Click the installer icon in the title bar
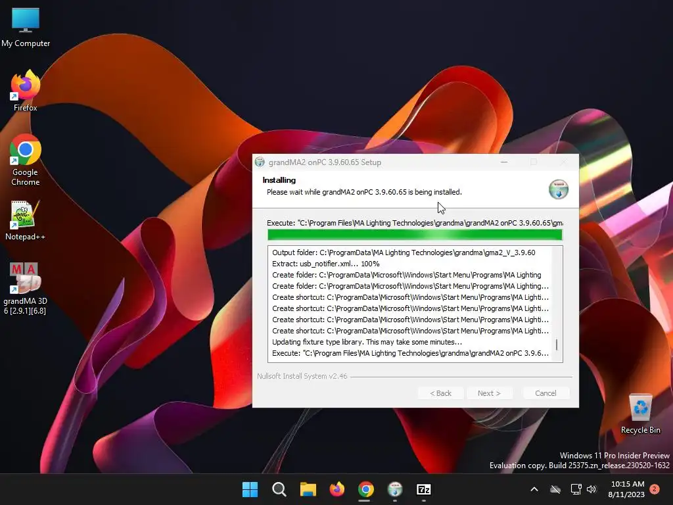This screenshot has height=505, width=673. [x=260, y=162]
